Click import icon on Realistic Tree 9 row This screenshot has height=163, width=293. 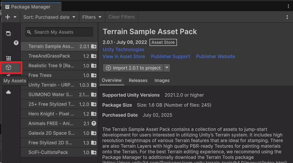tap(94, 66)
